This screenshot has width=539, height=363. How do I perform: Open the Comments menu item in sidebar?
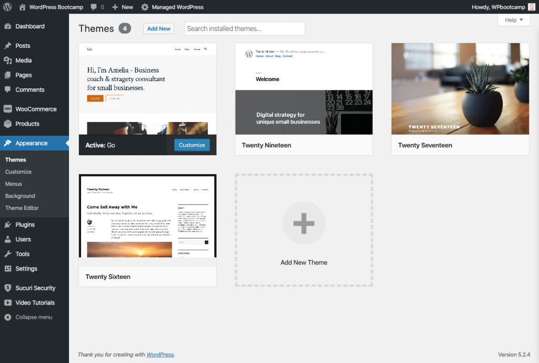[34, 89]
